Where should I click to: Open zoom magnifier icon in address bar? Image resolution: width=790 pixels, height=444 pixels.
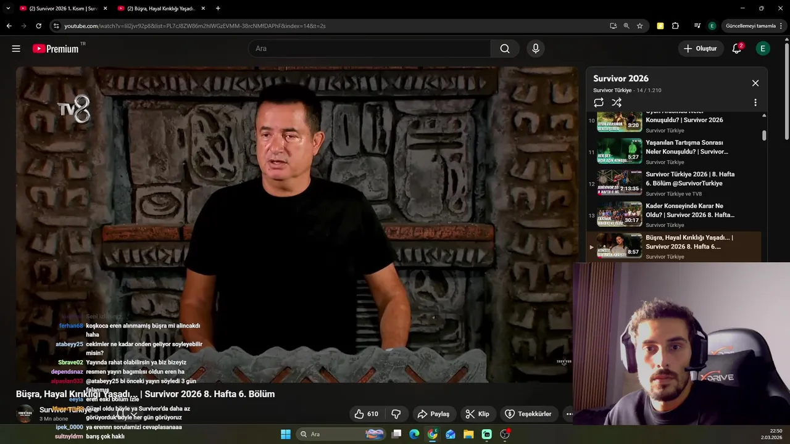tap(626, 26)
